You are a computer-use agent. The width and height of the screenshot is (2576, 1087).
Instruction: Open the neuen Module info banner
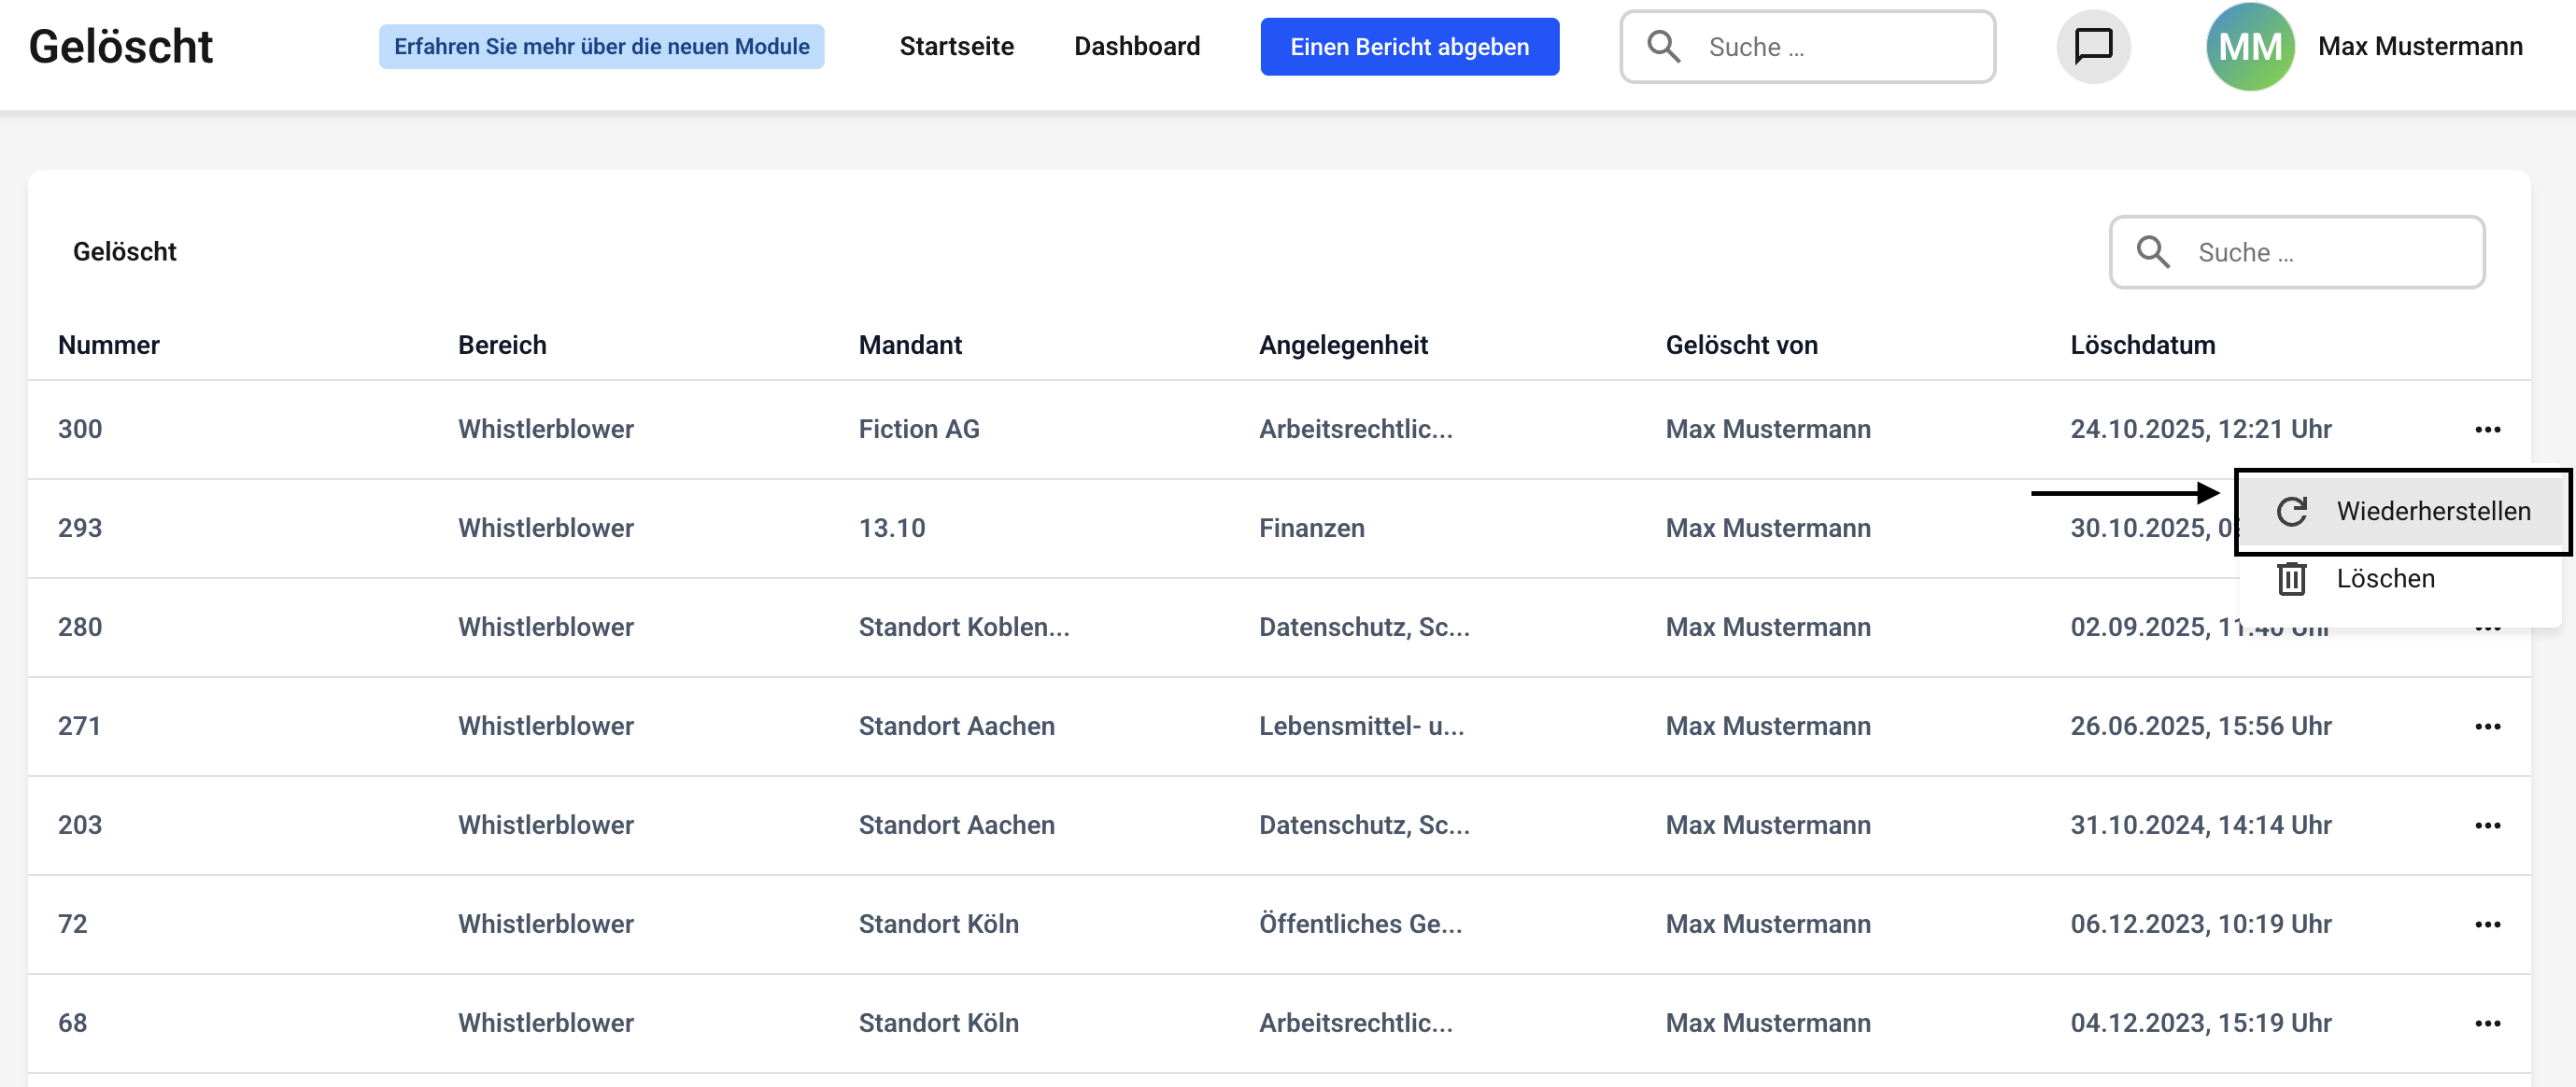pyautogui.click(x=601, y=46)
